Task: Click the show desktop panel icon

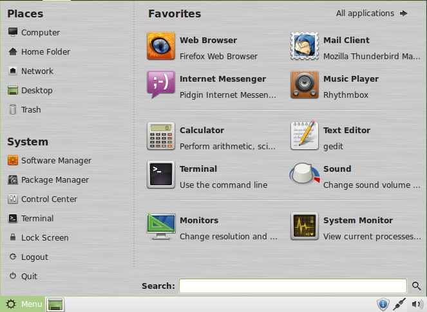Action: [55, 304]
